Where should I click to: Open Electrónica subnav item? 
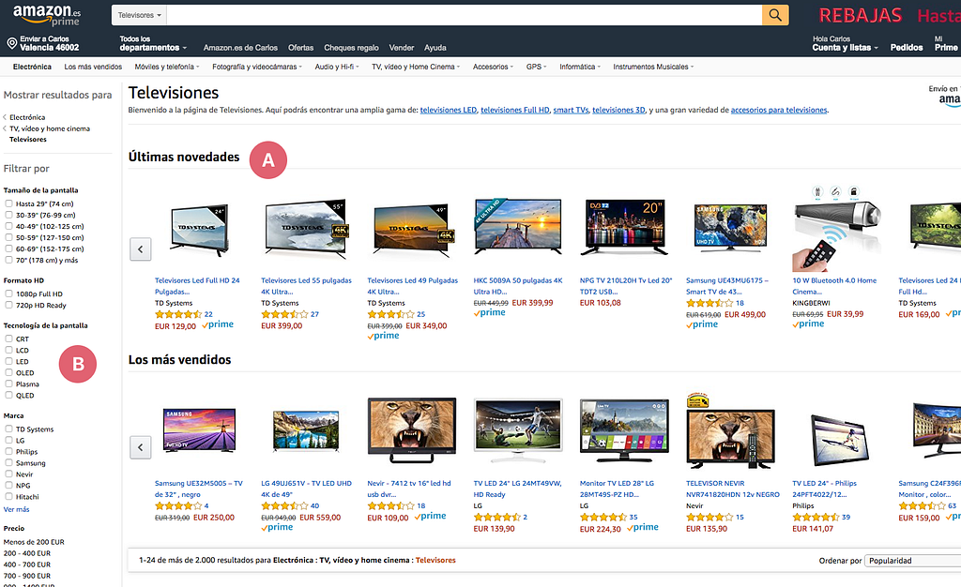tap(32, 67)
